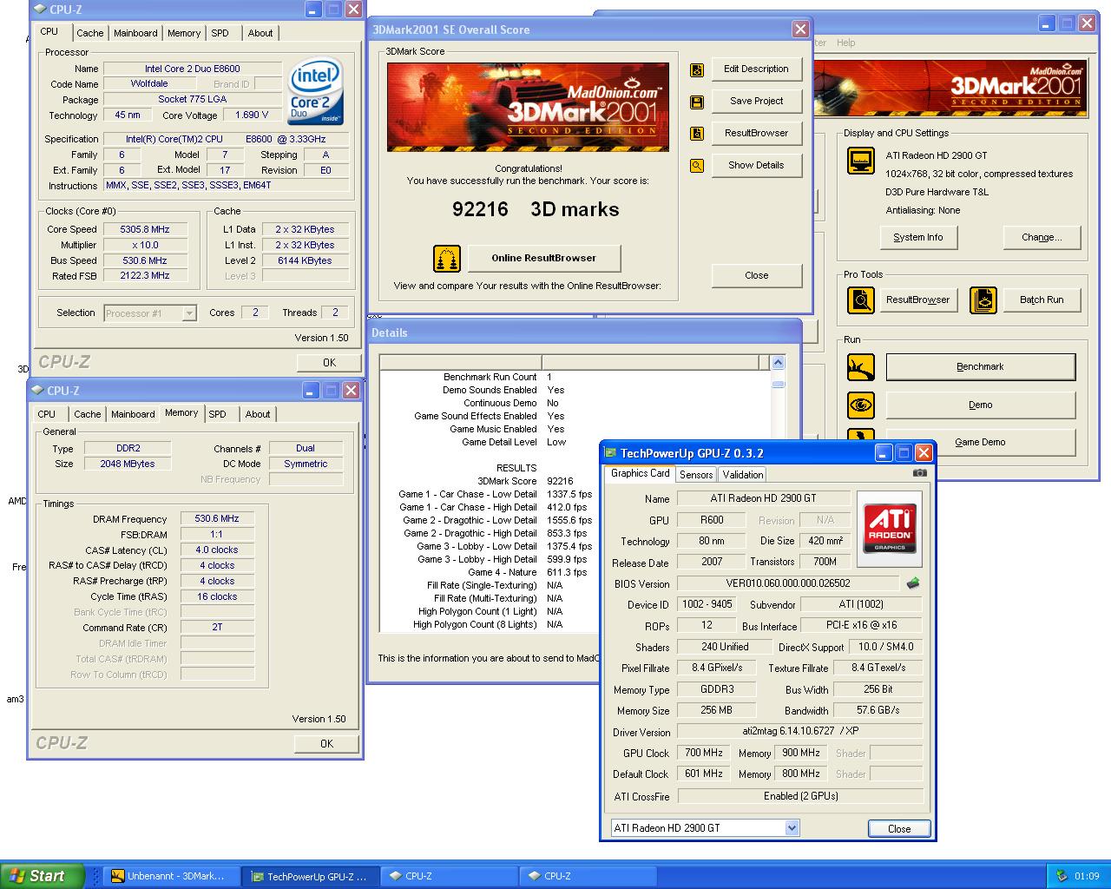Click the BIOS Version field in GPU-Z
The width and height of the screenshot is (1111, 889).
[x=788, y=584]
